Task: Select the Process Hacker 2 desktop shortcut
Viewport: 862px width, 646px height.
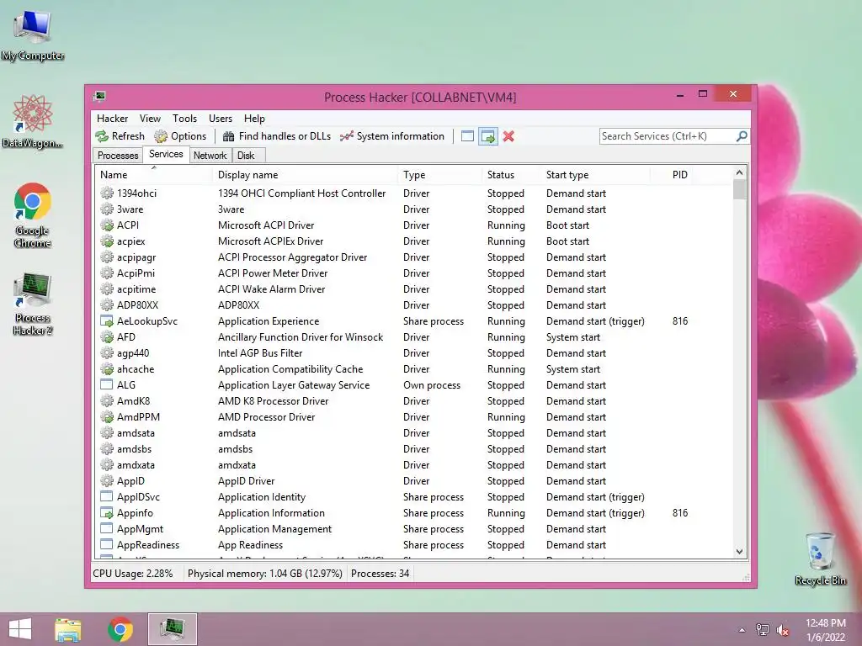Action: (x=33, y=304)
